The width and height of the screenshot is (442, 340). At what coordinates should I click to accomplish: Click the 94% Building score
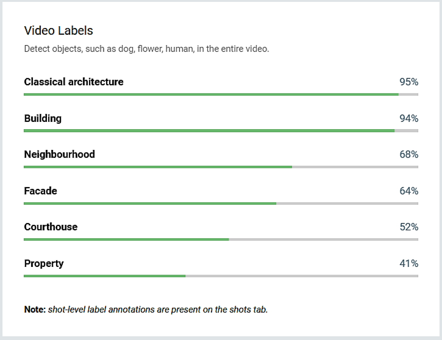coord(409,119)
